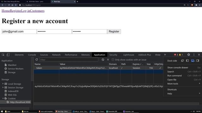Delete the selected cookie
This screenshot has width=202, height=113.
[x=108, y=60]
